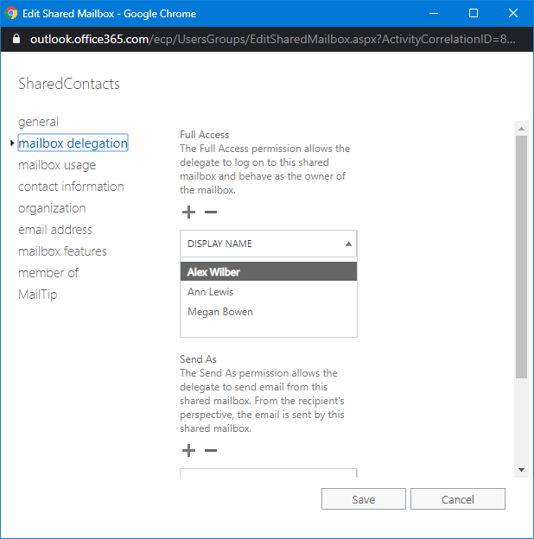Viewport: 534px width, 539px height.
Task: Click the padlock icon in the address bar
Action: pyautogui.click(x=16, y=39)
